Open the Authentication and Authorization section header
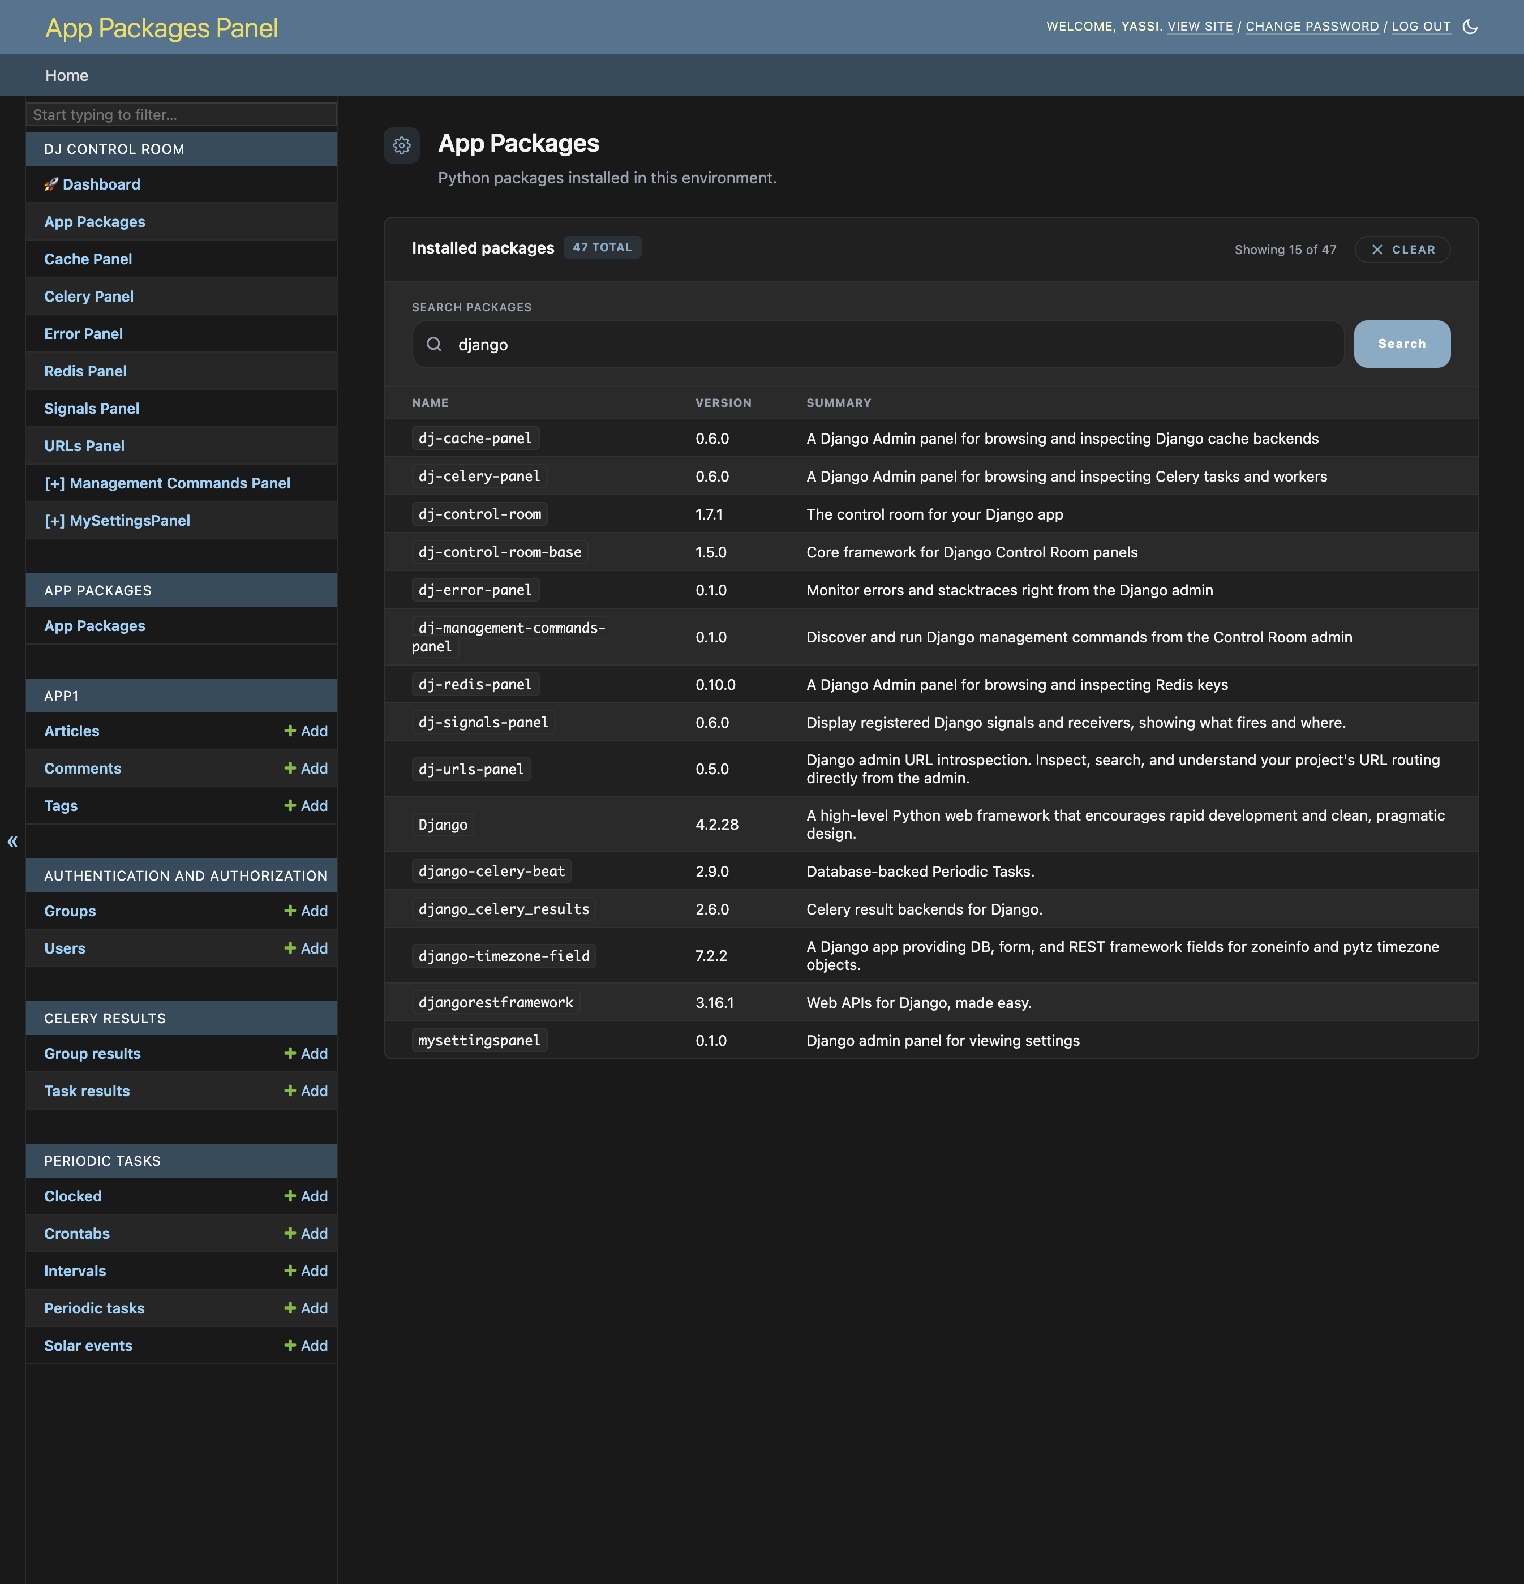 (x=186, y=876)
